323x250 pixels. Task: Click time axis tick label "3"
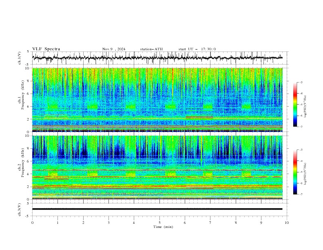108,223
